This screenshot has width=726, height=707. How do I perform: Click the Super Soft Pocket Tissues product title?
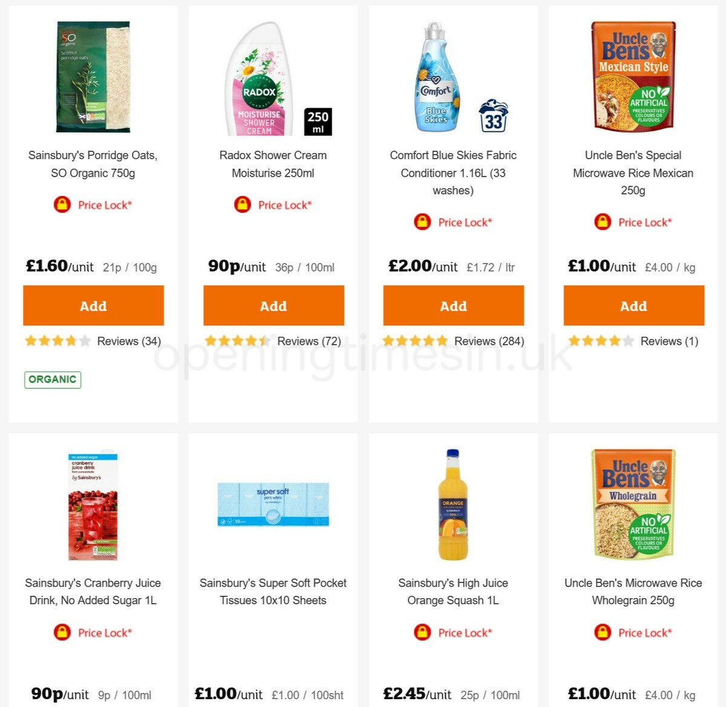tap(273, 591)
